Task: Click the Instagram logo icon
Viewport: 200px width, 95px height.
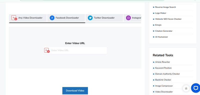Action: tap(128, 18)
